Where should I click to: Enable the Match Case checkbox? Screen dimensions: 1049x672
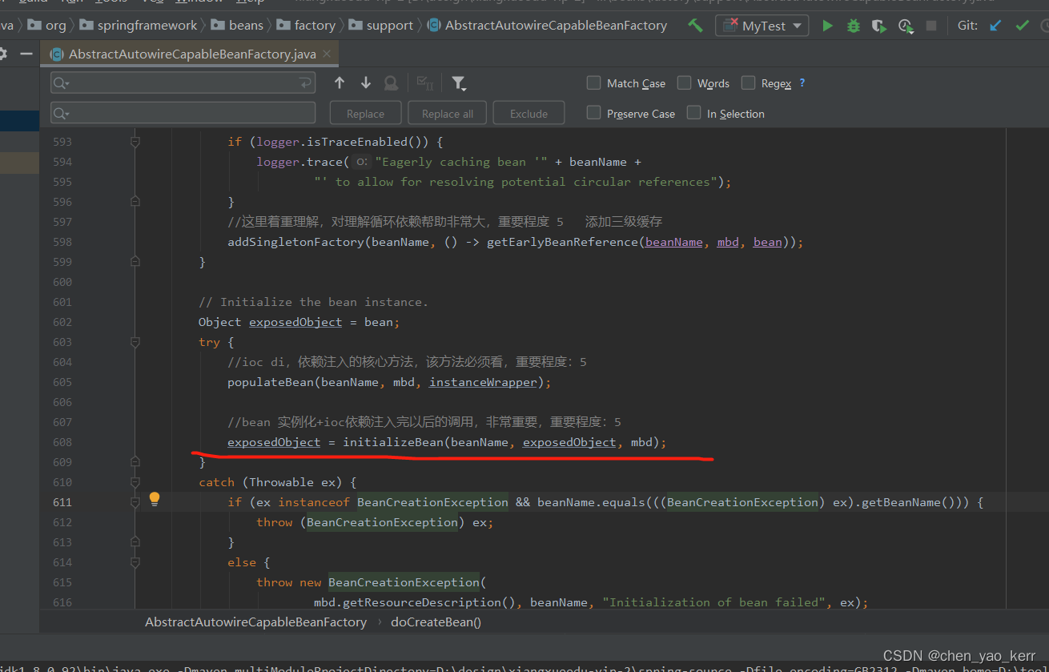[593, 82]
